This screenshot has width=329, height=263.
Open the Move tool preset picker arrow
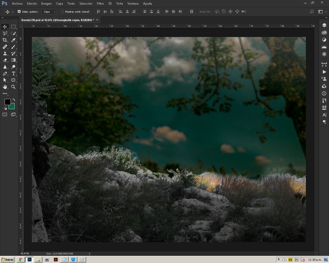coord(13,12)
